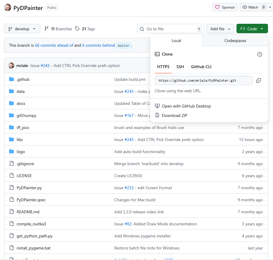
Task: Open 'brush and examples of Brush trails use' commit
Action: coord(149,128)
